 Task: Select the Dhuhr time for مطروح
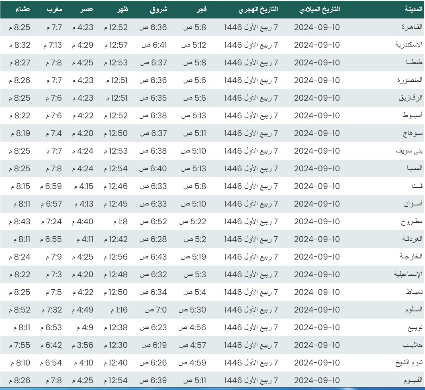tap(119, 221)
